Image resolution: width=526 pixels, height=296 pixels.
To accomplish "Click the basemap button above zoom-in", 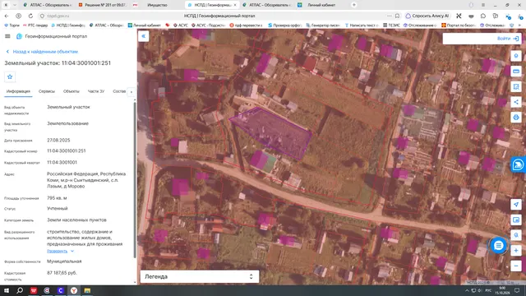I will point(516,235).
